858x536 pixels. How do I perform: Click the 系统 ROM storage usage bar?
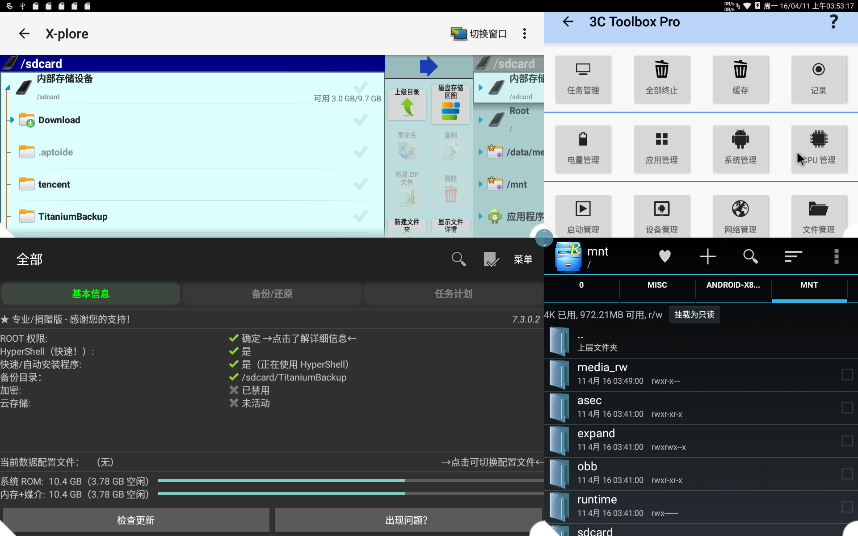click(x=350, y=481)
